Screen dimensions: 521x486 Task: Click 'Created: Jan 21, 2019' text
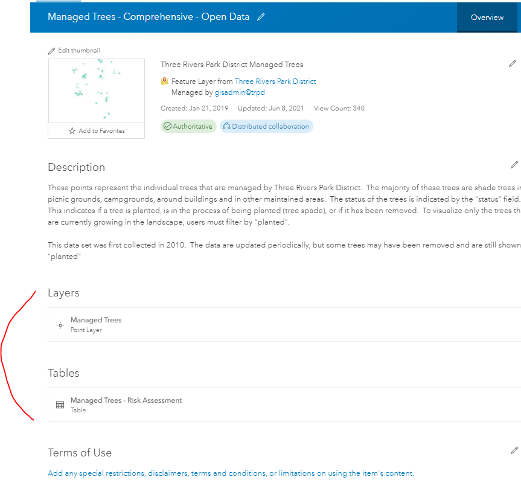194,108
